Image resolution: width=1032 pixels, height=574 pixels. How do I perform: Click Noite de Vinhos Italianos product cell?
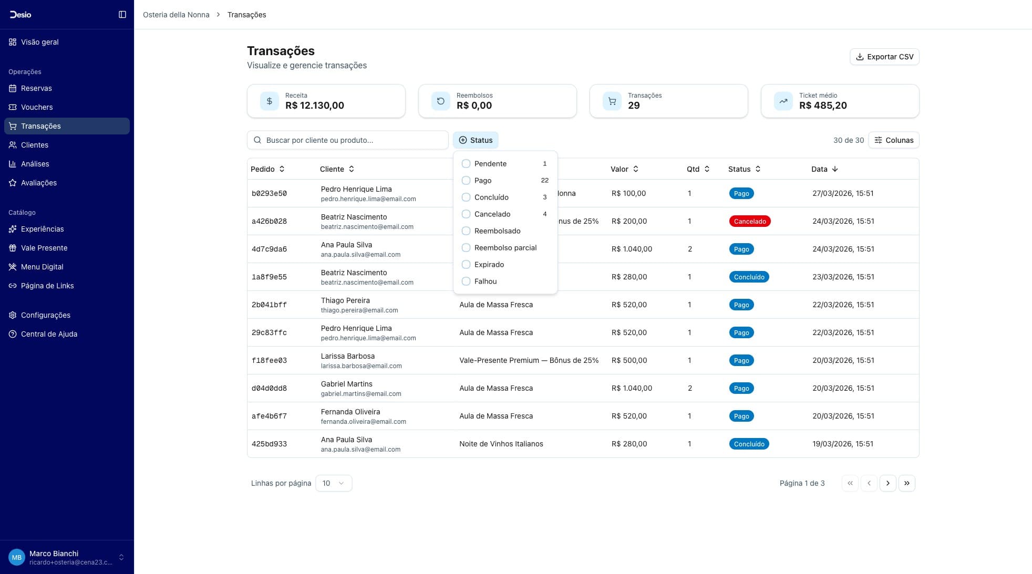point(501,444)
